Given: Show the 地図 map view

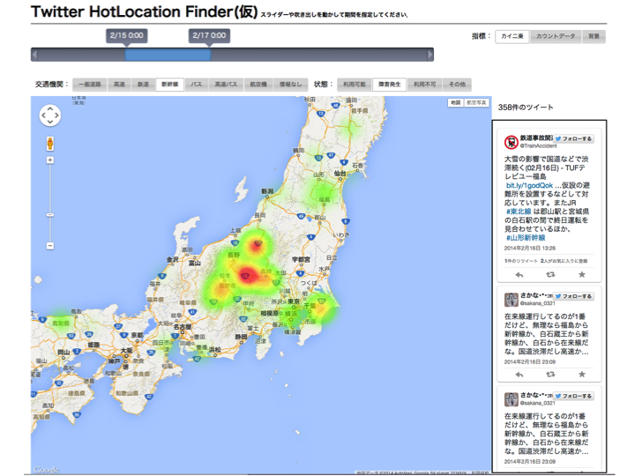Looking at the screenshot, I should tap(456, 103).
